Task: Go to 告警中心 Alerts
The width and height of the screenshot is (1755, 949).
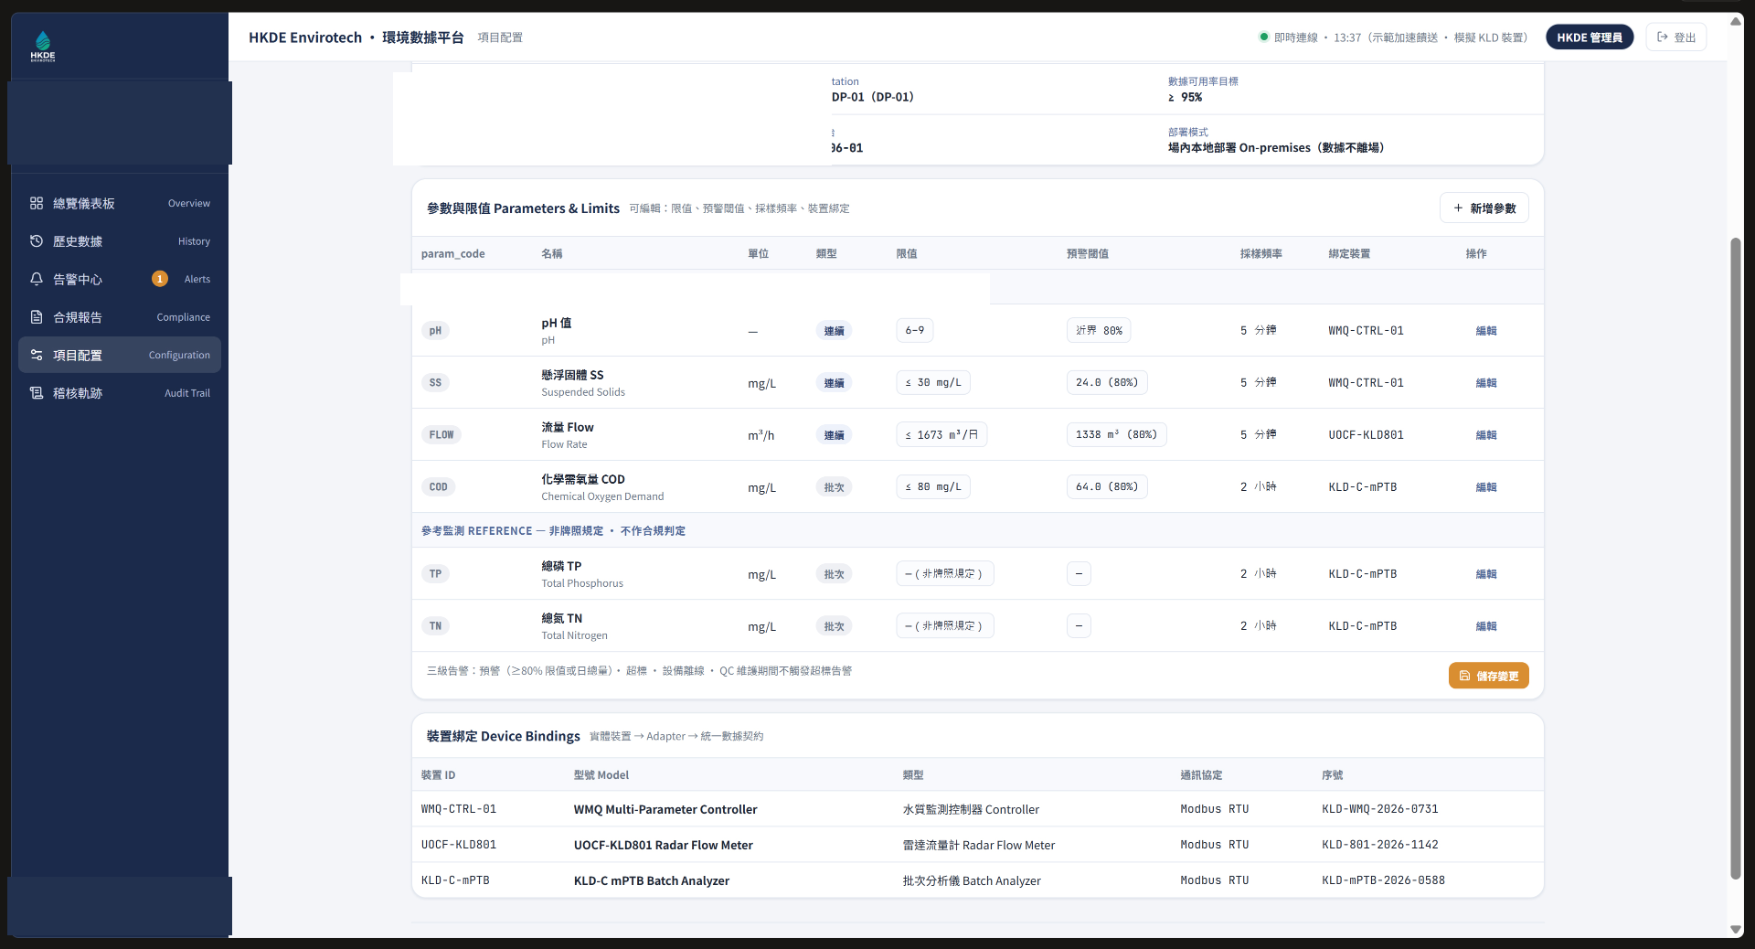Action: click(120, 279)
